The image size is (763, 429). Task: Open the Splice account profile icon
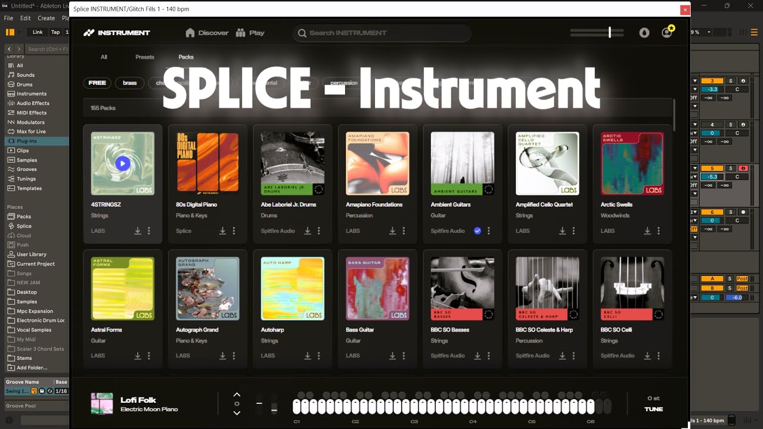[x=667, y=32]
